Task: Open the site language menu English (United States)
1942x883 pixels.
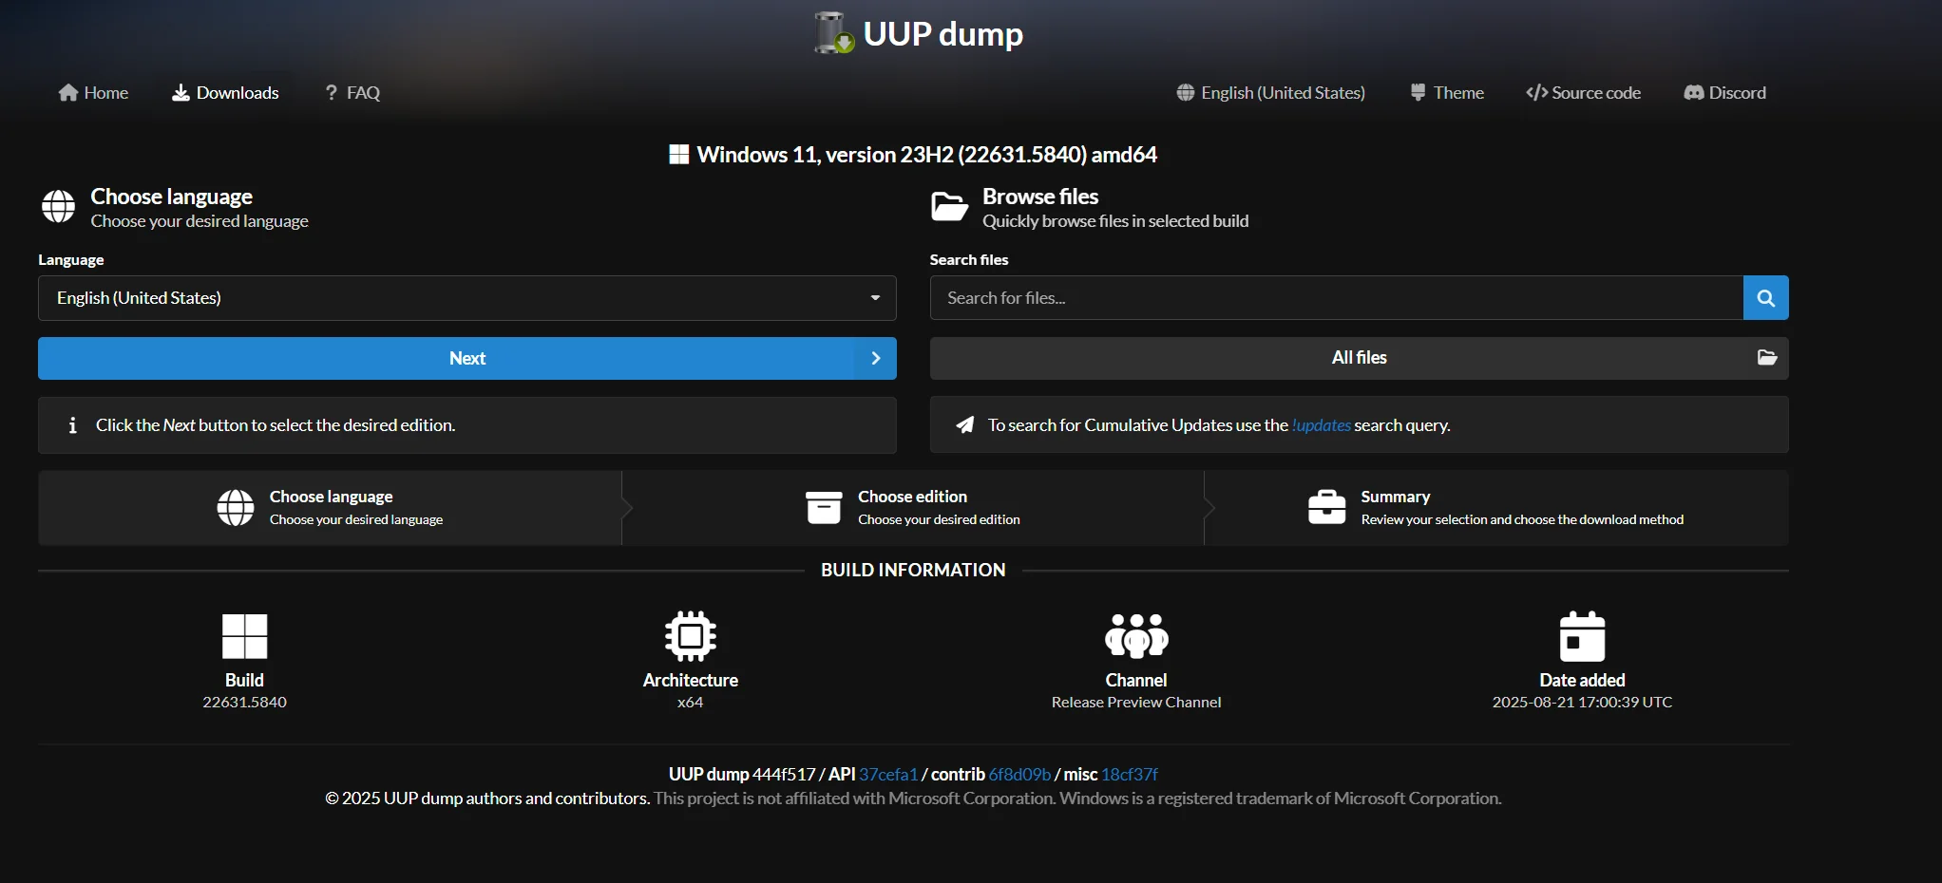Action: point(1271,92)
